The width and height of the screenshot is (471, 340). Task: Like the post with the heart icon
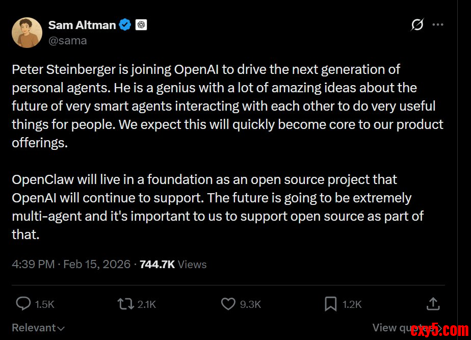click(228, 304)
